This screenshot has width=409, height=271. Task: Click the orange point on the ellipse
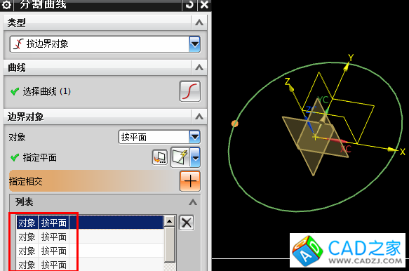(235, 124)
